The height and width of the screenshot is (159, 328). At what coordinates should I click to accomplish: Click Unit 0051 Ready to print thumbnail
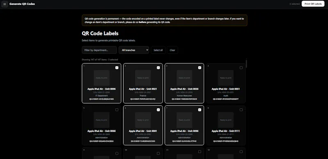click(226, 78)
